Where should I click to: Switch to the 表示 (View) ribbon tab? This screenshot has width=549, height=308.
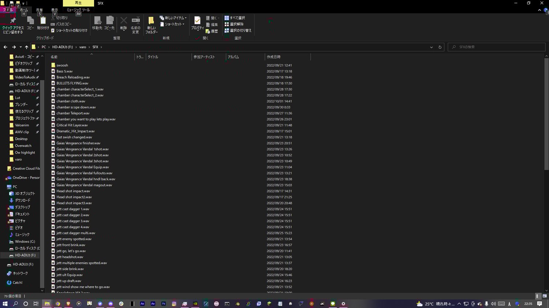pos(55,10)
